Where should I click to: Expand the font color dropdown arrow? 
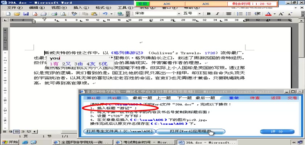[274, 14]
